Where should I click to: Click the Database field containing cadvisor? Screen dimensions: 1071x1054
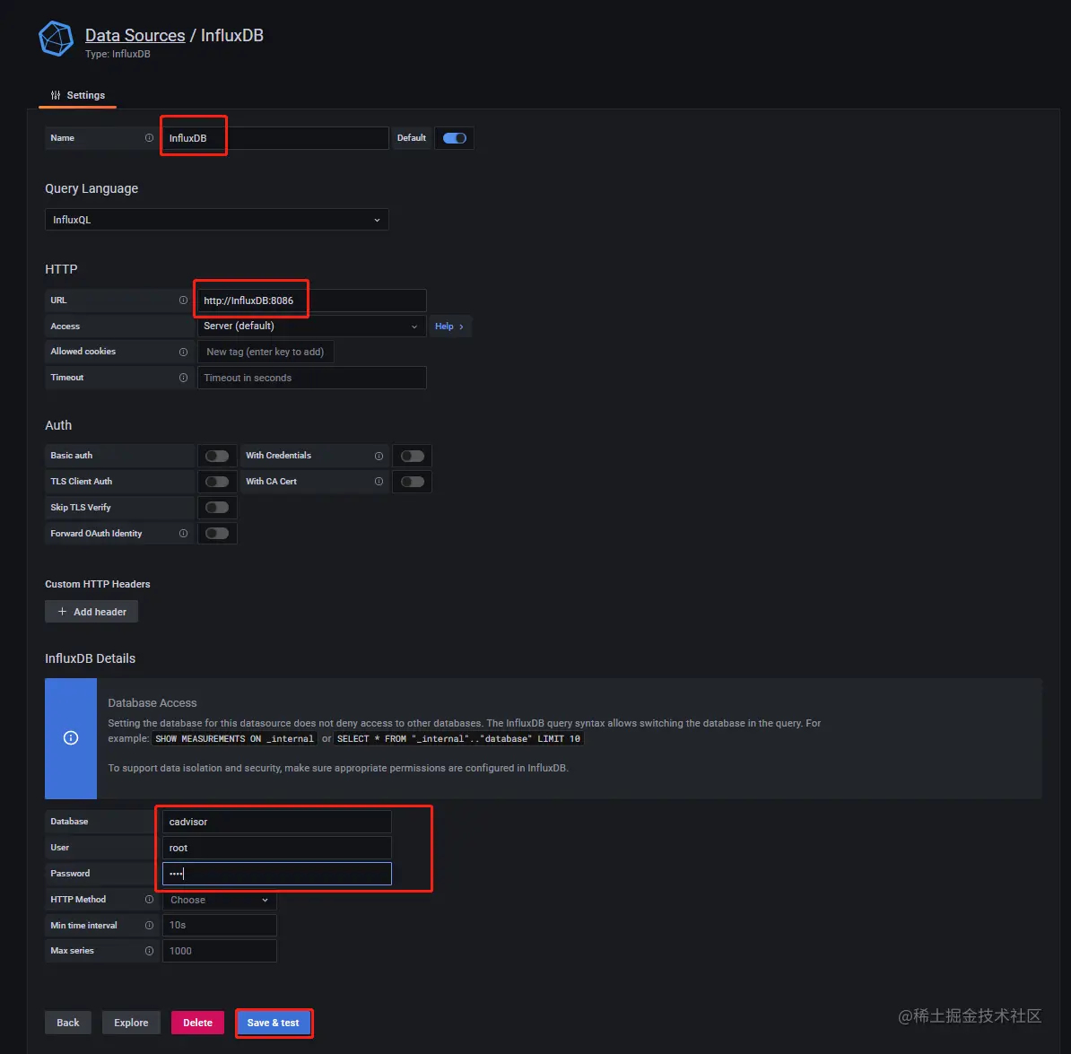click(x=276, y=822)
